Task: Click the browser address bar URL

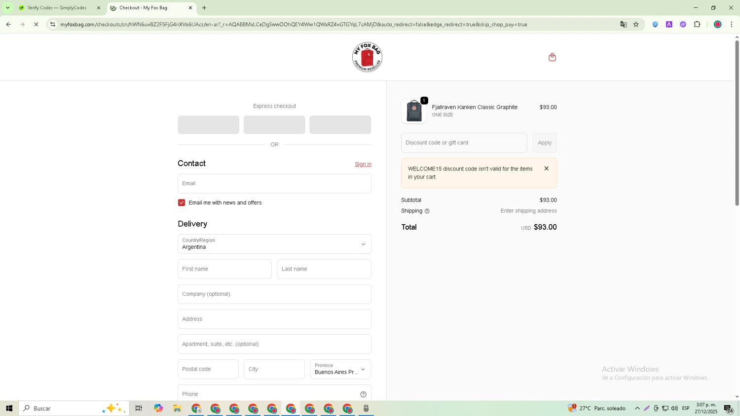Action: coord(294,24)
